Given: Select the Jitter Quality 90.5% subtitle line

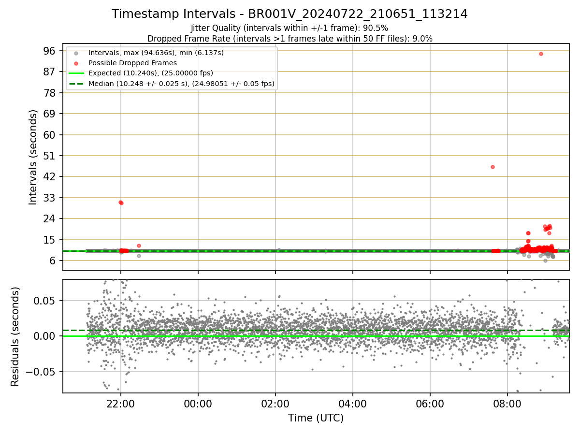Looking at the screenshot, I should click(290, 28).
